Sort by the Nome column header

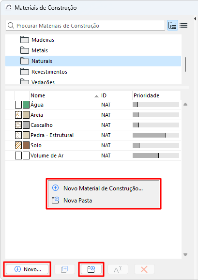pyautogui.click(x=64, y=95)
